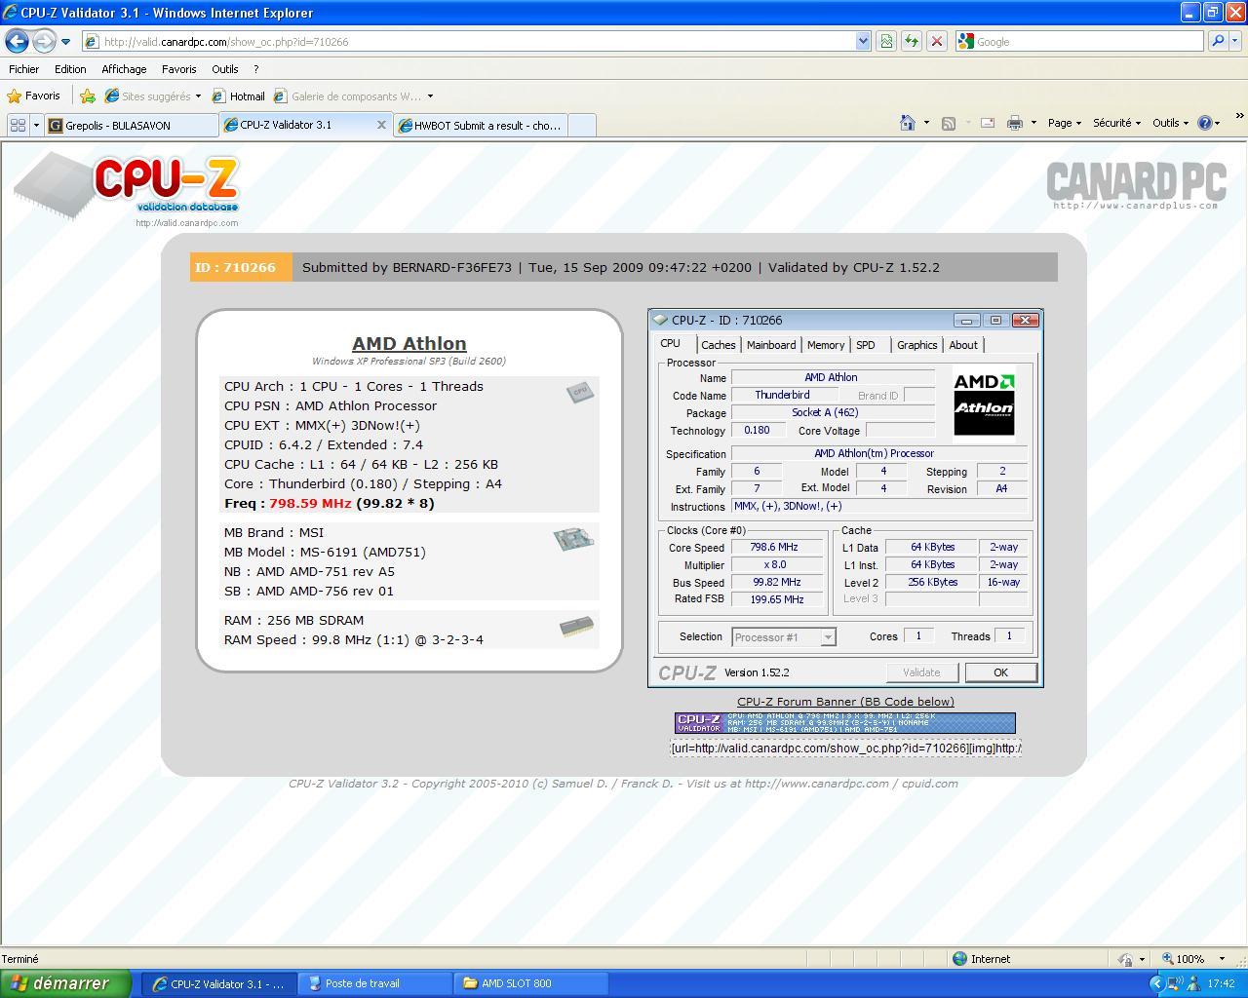
Task: Go back with the browser Back arrow
Action: click(x=17, y=41)
